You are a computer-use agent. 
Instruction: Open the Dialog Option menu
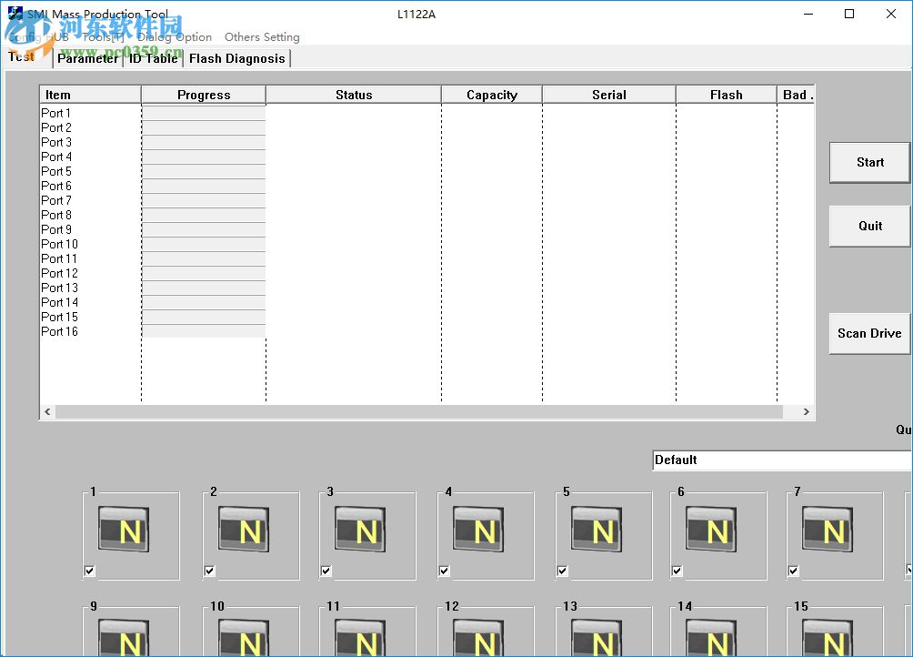click(x=174, y=36)
